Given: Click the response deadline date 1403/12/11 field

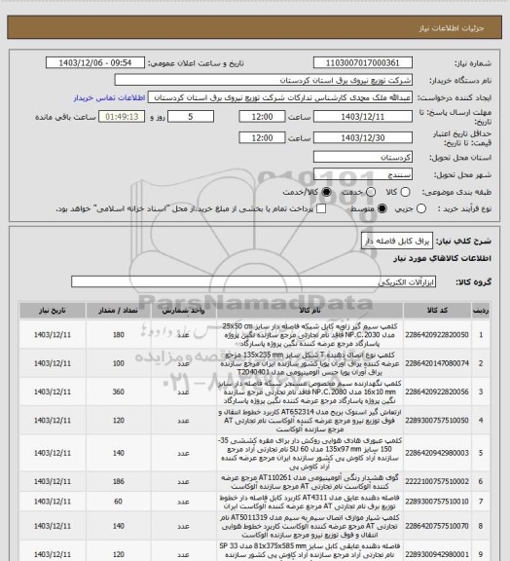Looking at the screenshot, I should 363,117.
